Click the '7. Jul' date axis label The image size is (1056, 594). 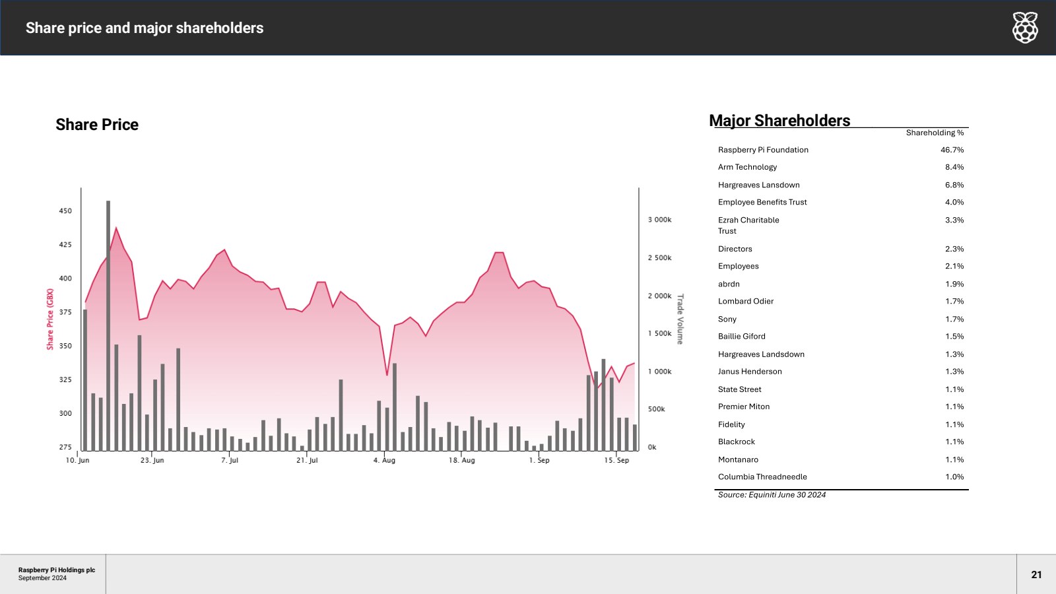(x=230, y=460)
